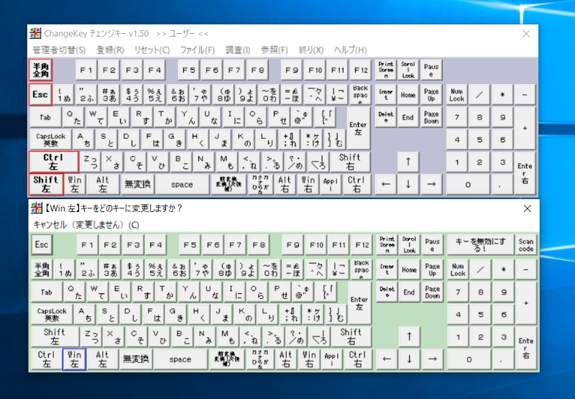The height and width of the screenshot is (399, 575).
Task: Open the ファイル(F) menu
Action: coord(197,50)
